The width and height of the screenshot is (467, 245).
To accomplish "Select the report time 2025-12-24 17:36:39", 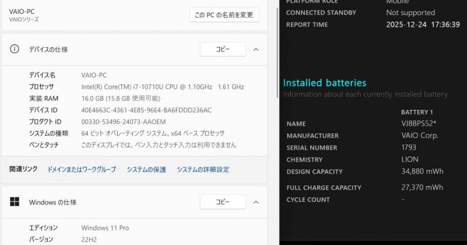I will 423,25.
